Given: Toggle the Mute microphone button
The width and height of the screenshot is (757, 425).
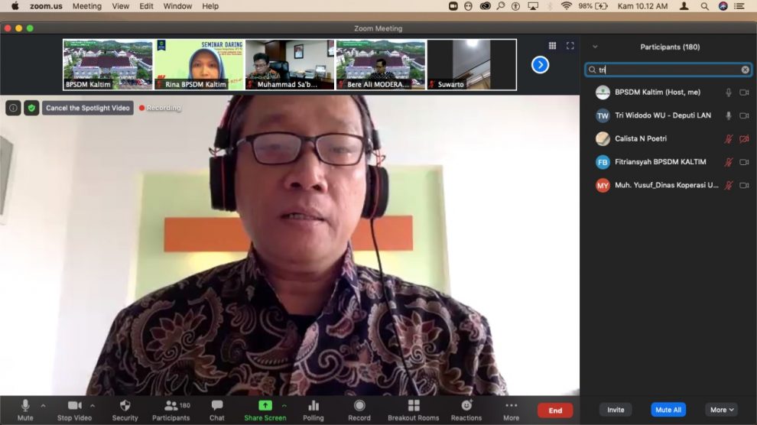Looking at the screenshot, I should 25,406.
